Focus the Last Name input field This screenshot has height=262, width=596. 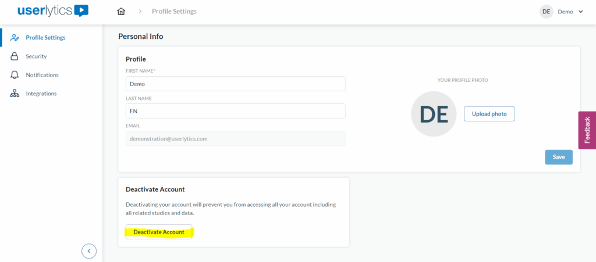235,111
